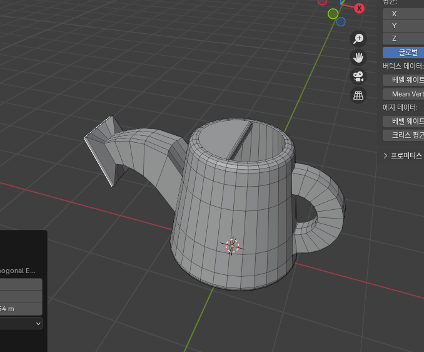This screenshot has width=424, height=352.
Task: Click the field showing 54 m
Action: 21,309
